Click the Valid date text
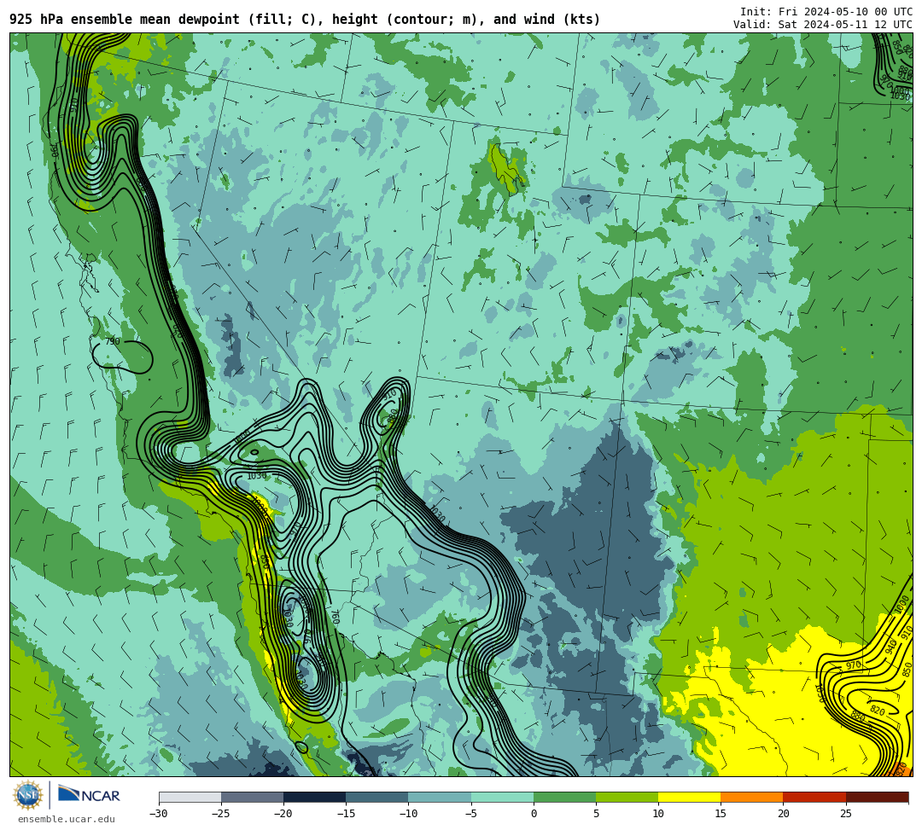Viewport: 922px width, 830px height. click(823, 25)
